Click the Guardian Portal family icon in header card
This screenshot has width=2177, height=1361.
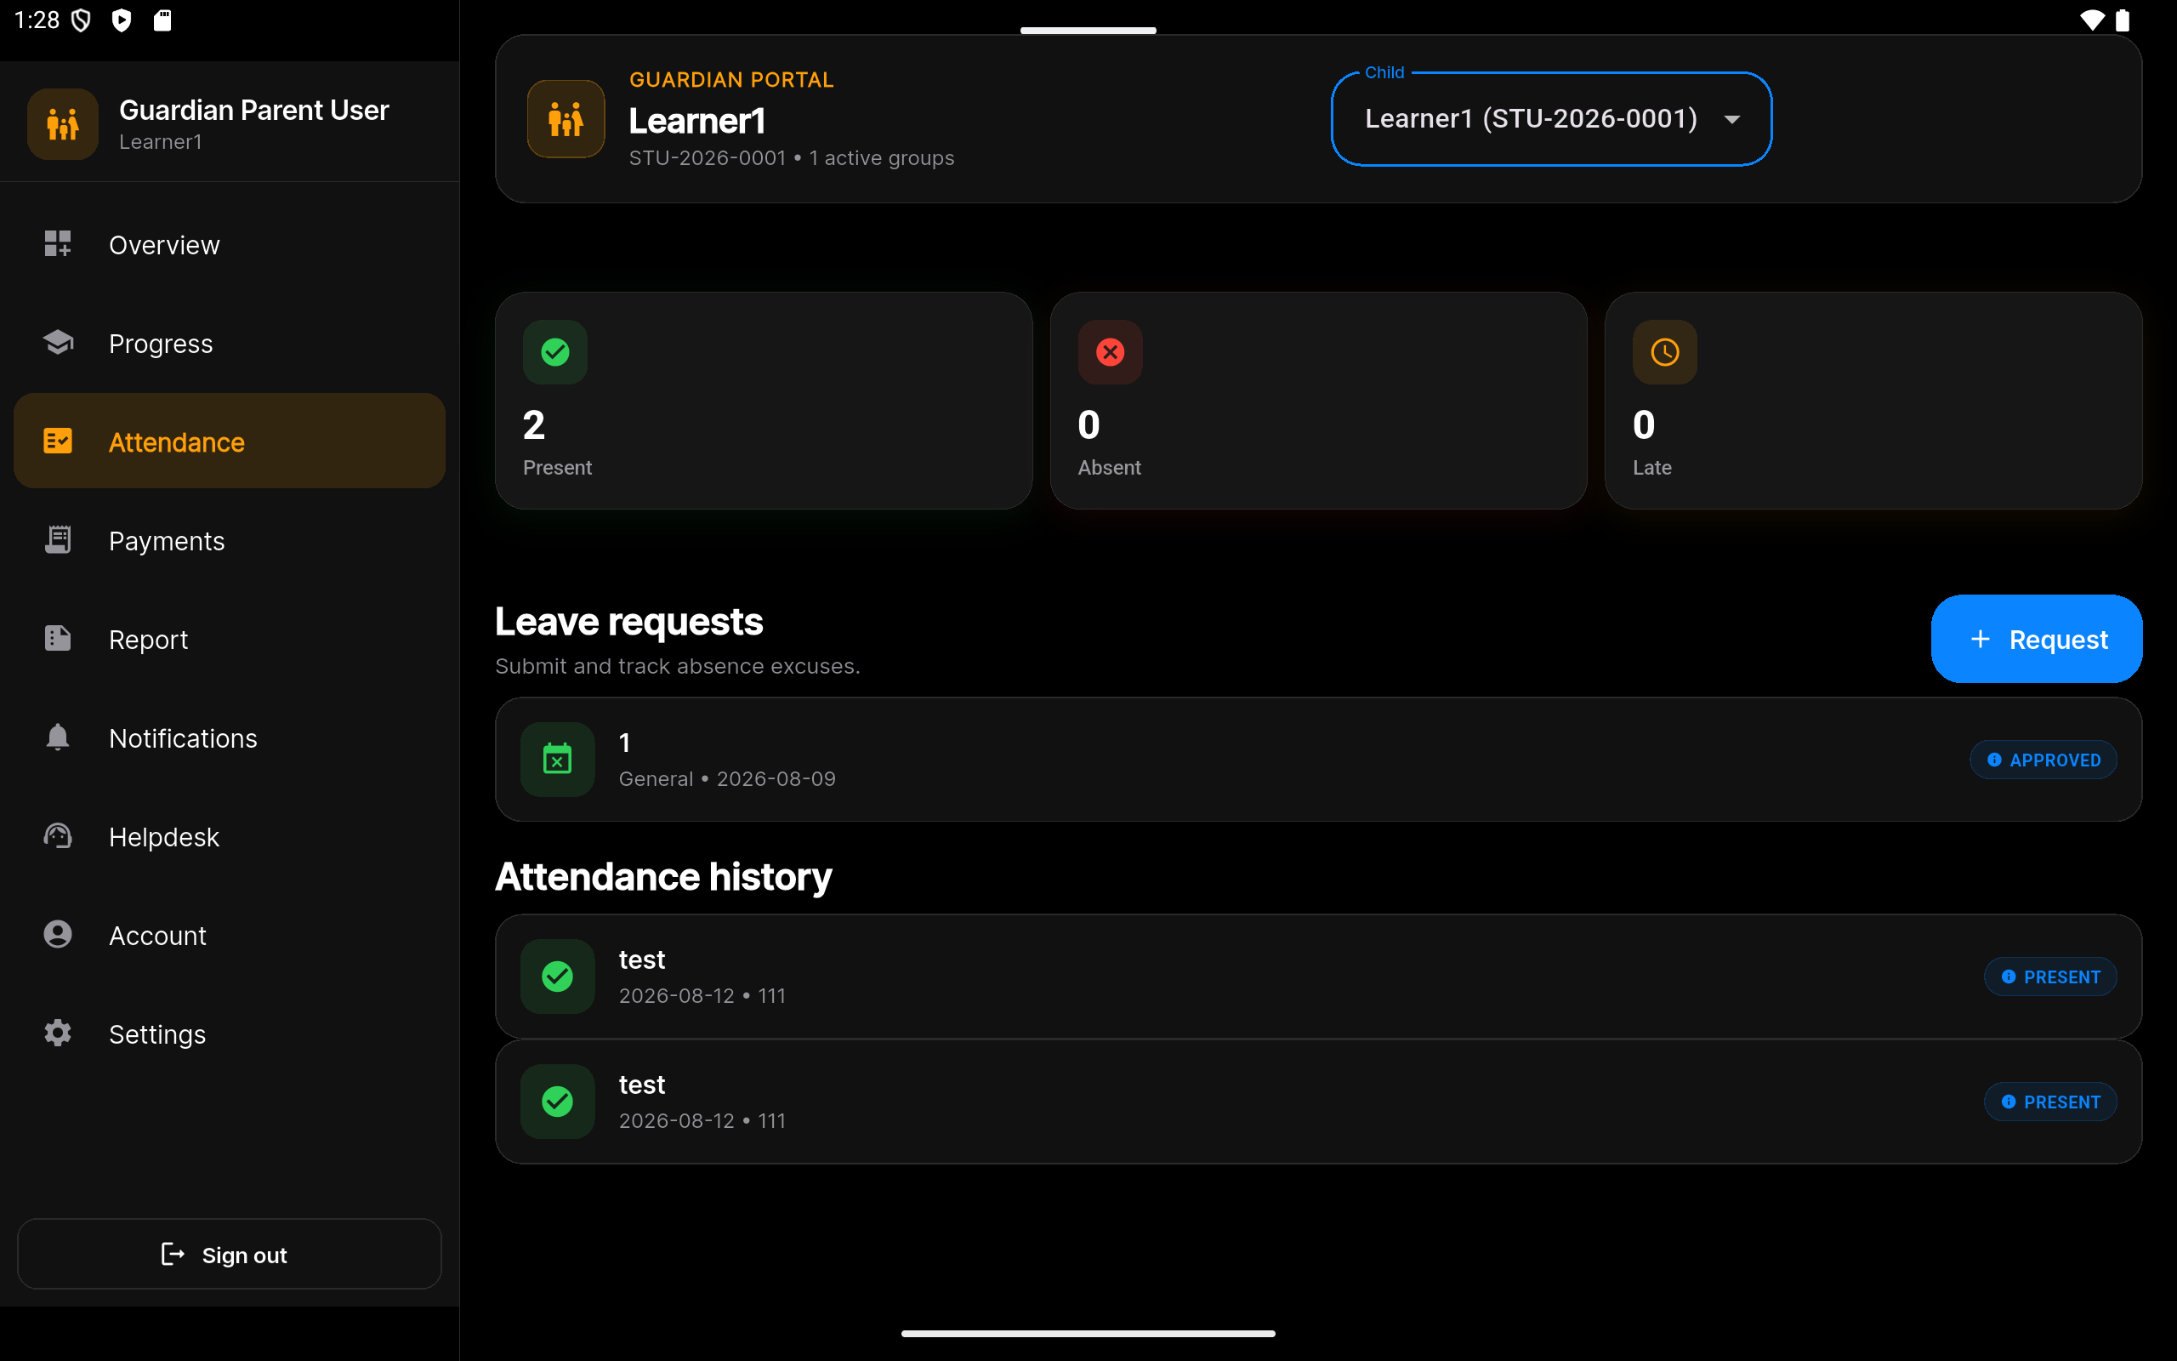(566, 119)
